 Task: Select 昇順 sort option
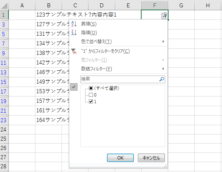[x=89, y=24]
